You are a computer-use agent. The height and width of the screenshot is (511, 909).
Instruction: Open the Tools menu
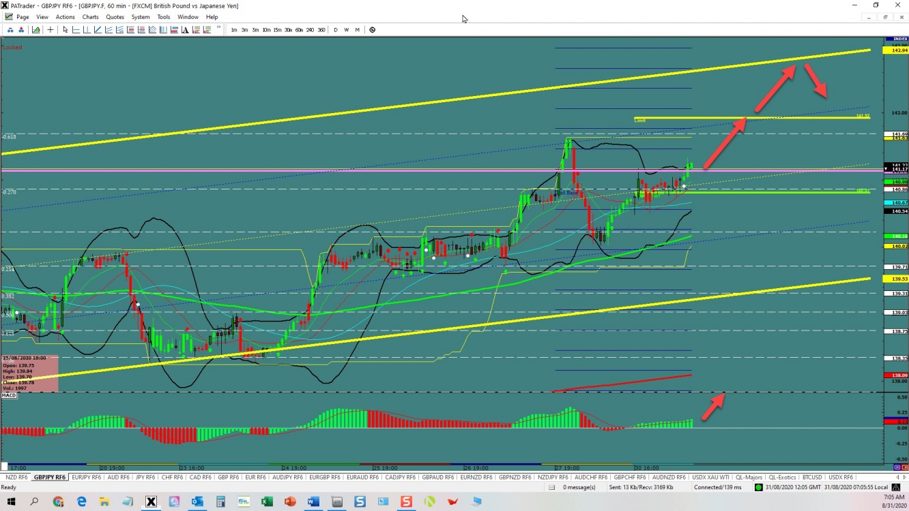164,17
